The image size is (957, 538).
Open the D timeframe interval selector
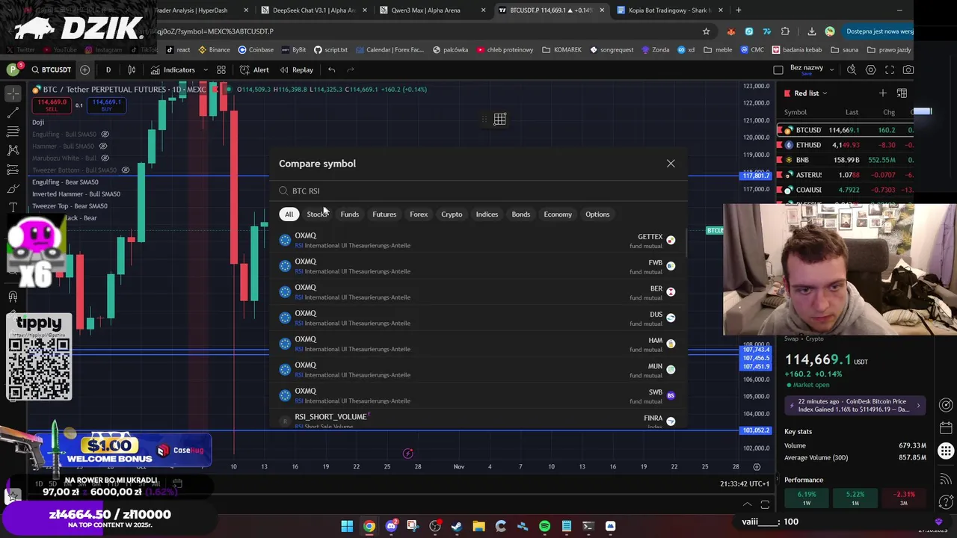pos(108,69)
